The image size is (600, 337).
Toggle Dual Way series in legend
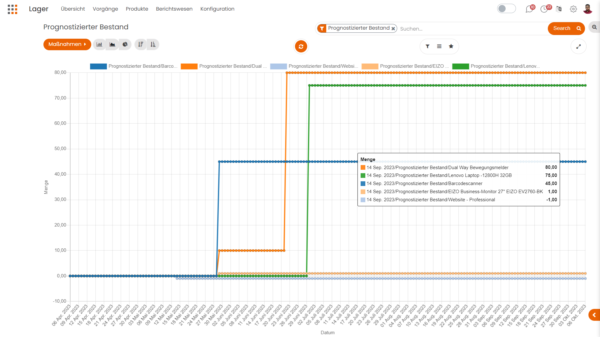224,66
